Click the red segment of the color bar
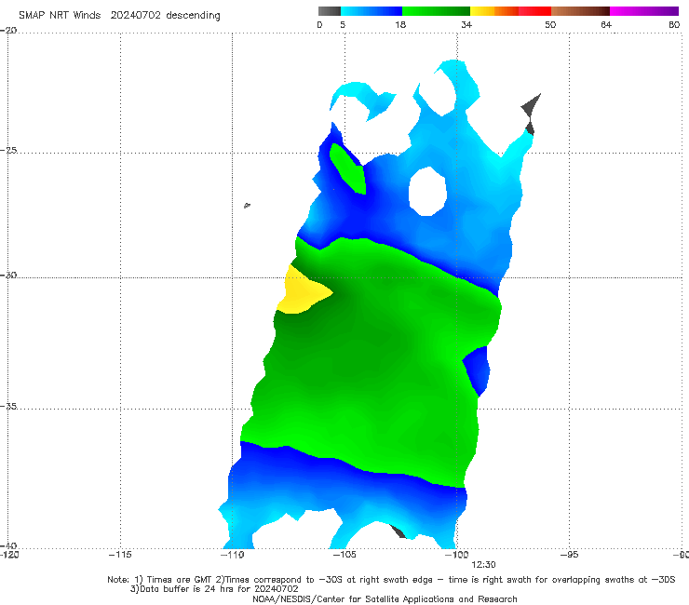 point(534,11)
